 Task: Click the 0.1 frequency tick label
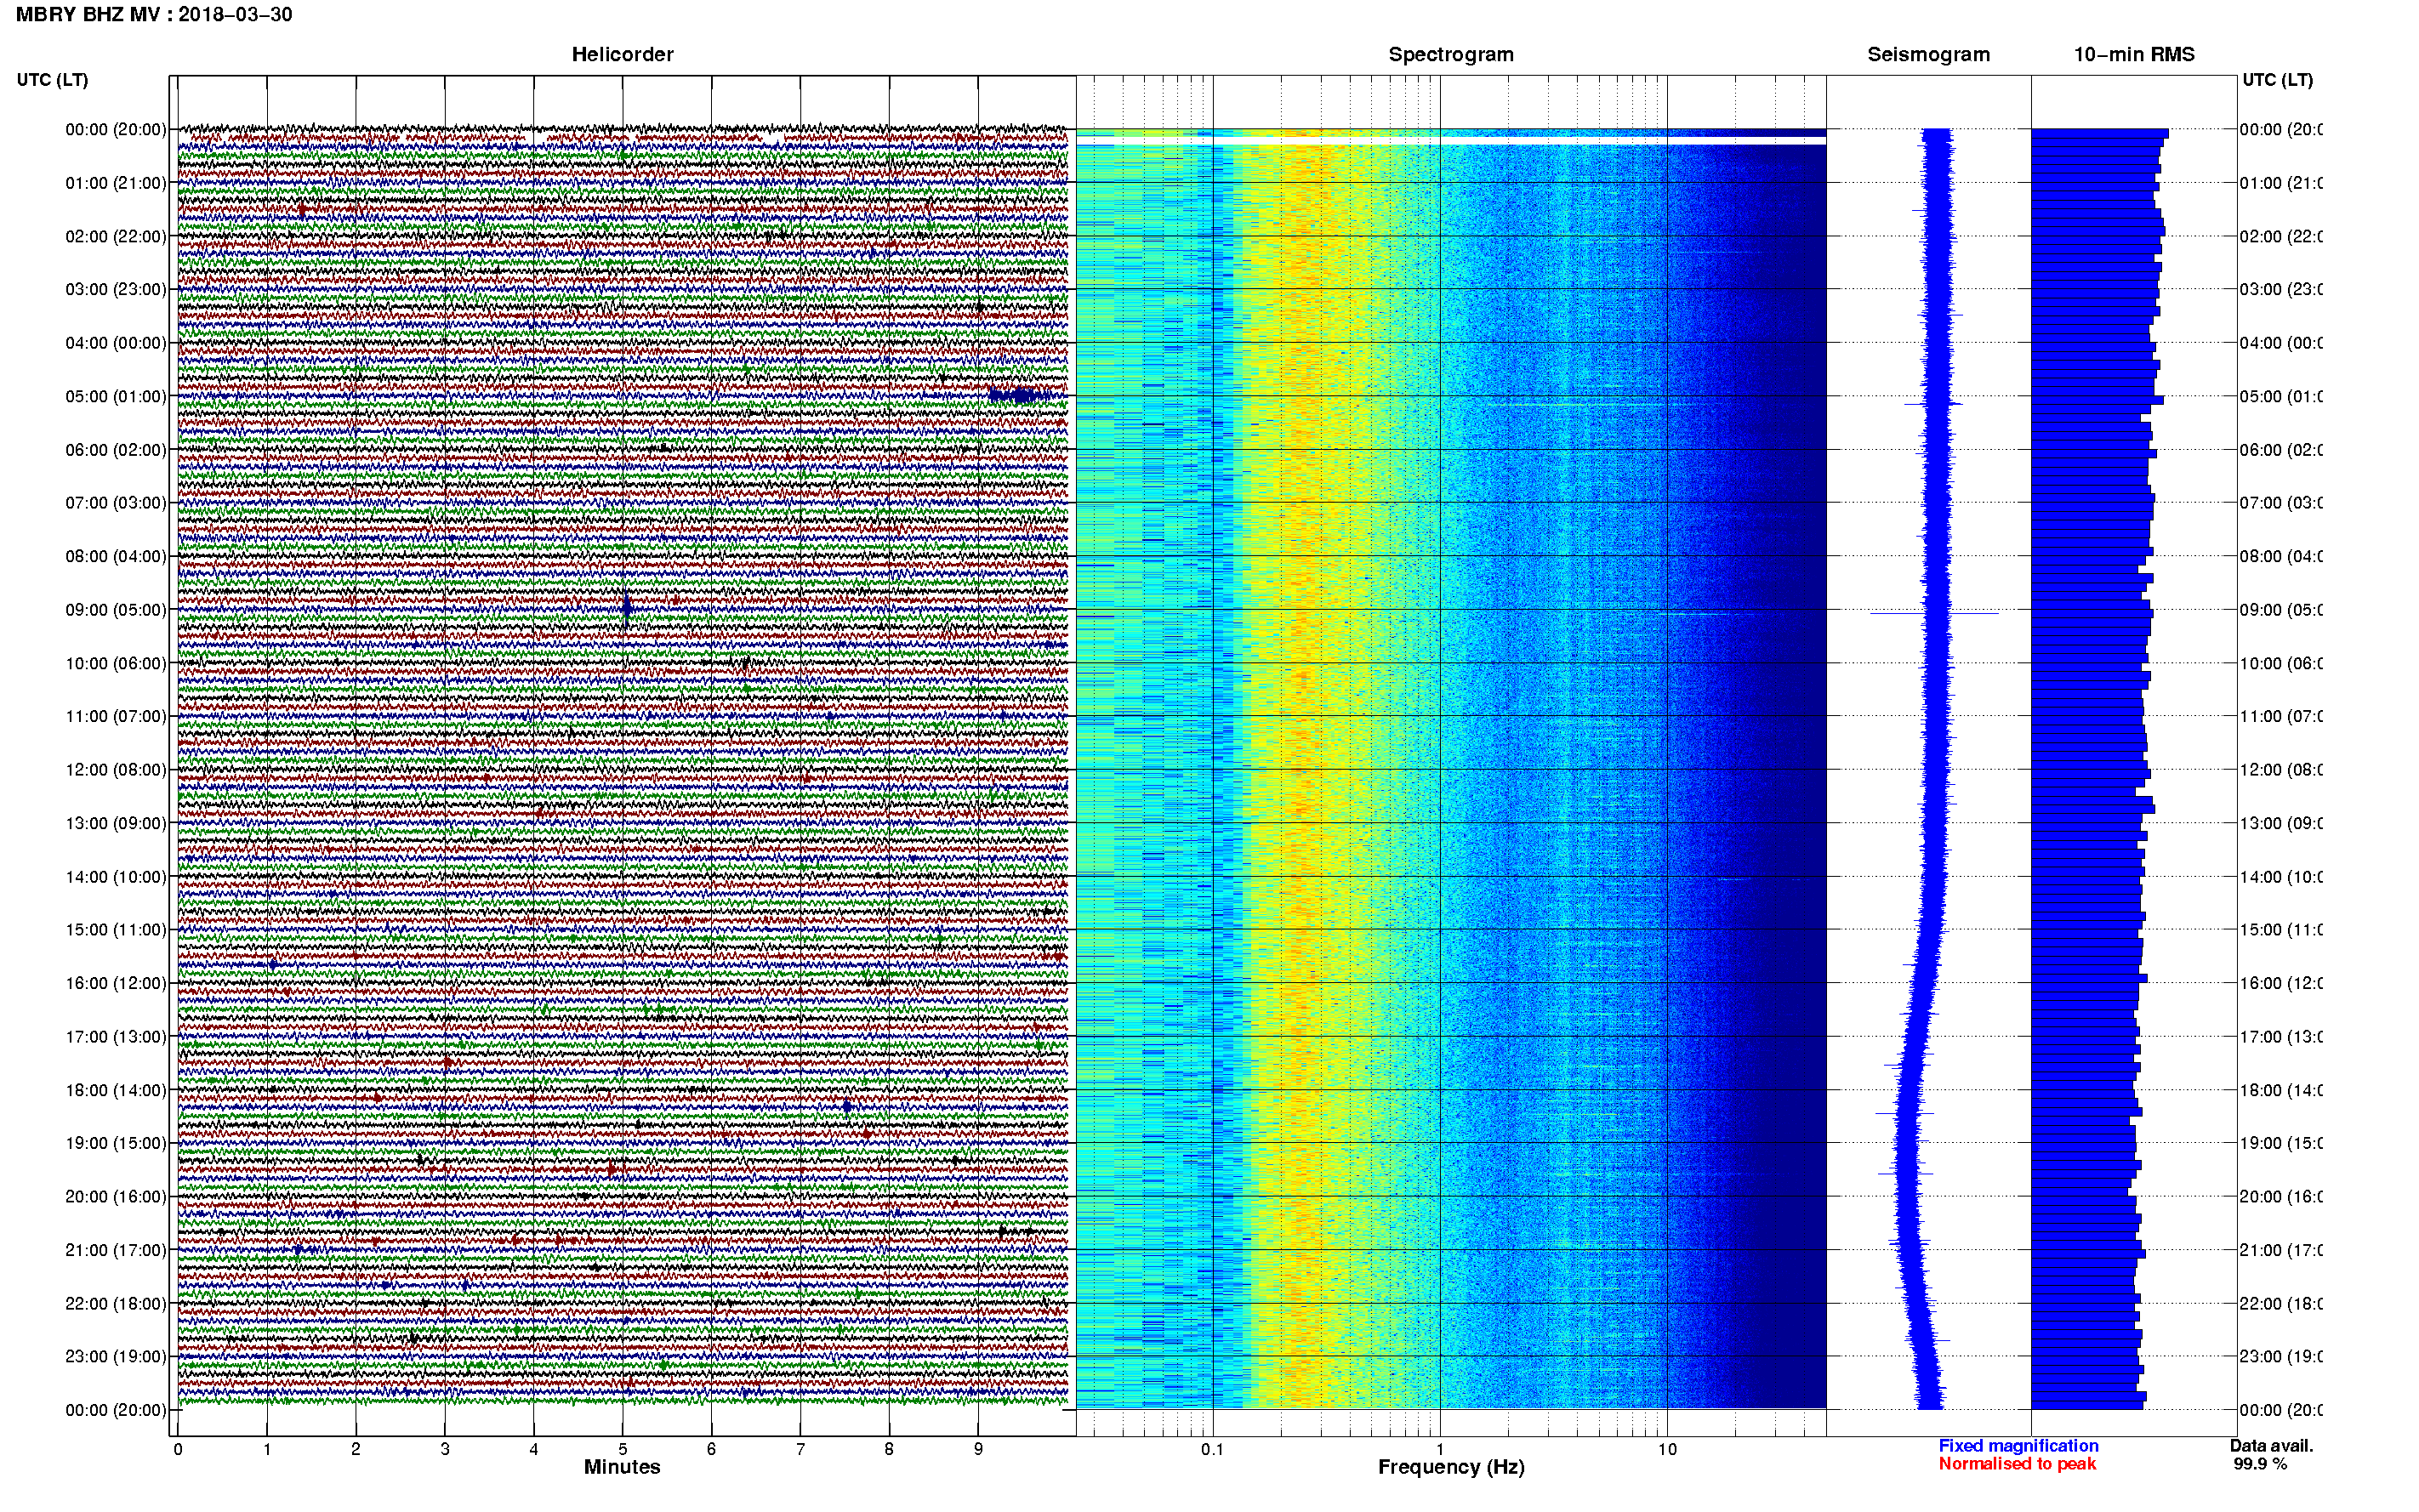point(1212,1449)
